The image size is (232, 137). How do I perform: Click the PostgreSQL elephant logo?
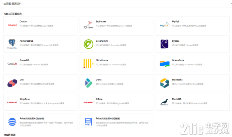[12, 44]
